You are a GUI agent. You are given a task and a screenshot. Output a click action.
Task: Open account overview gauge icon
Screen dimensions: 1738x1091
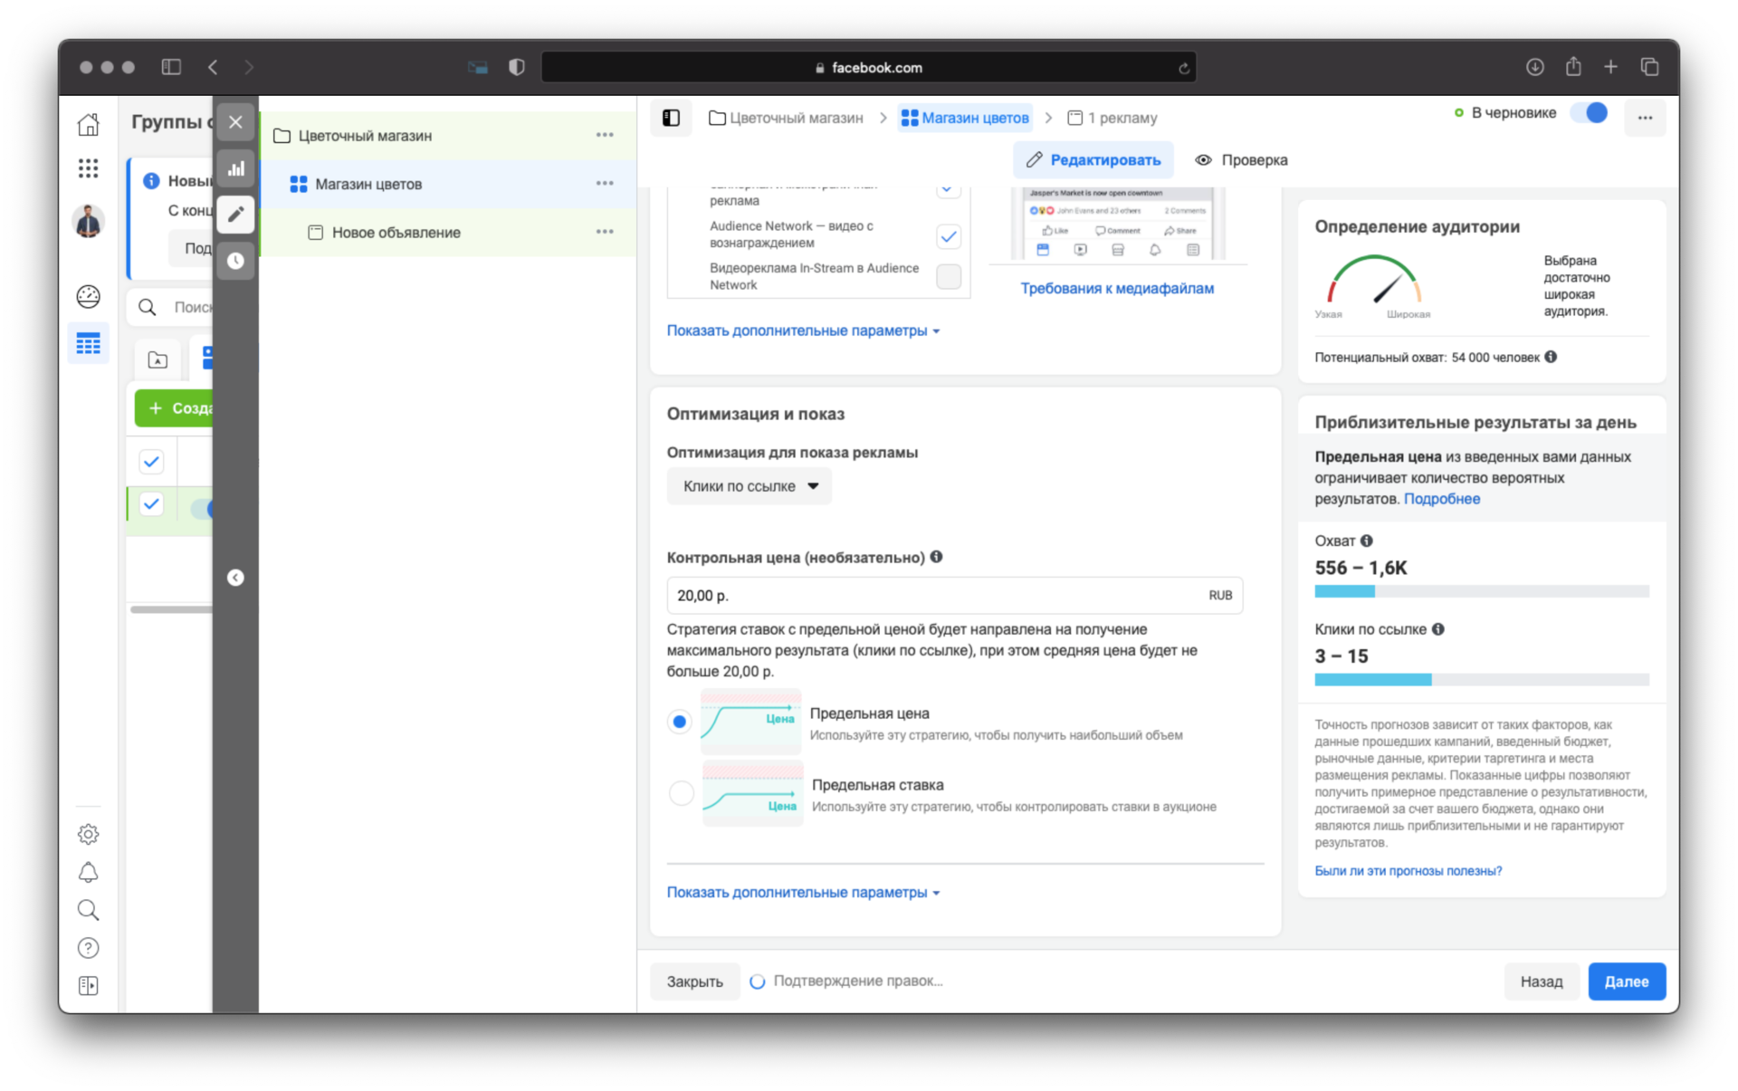[88, 296]
